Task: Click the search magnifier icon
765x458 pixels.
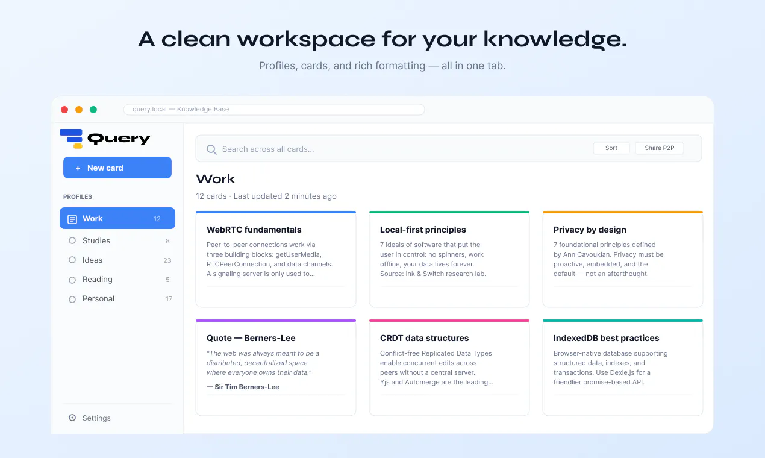Action: click(x=211, y=149)
